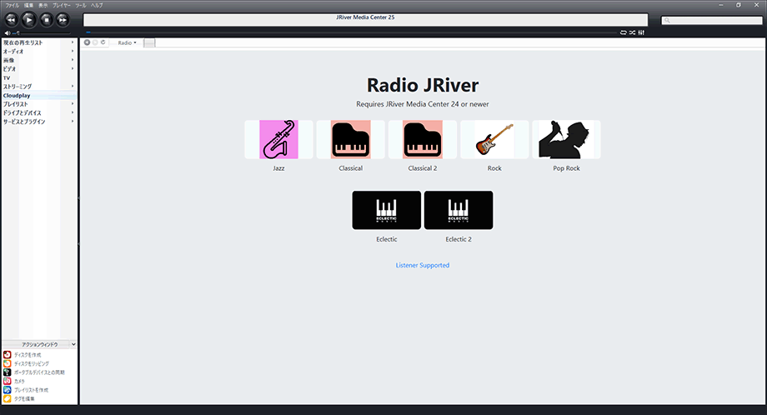Click the blank tab next to Radio
The image size is (767, 415).
coord(149,43)
